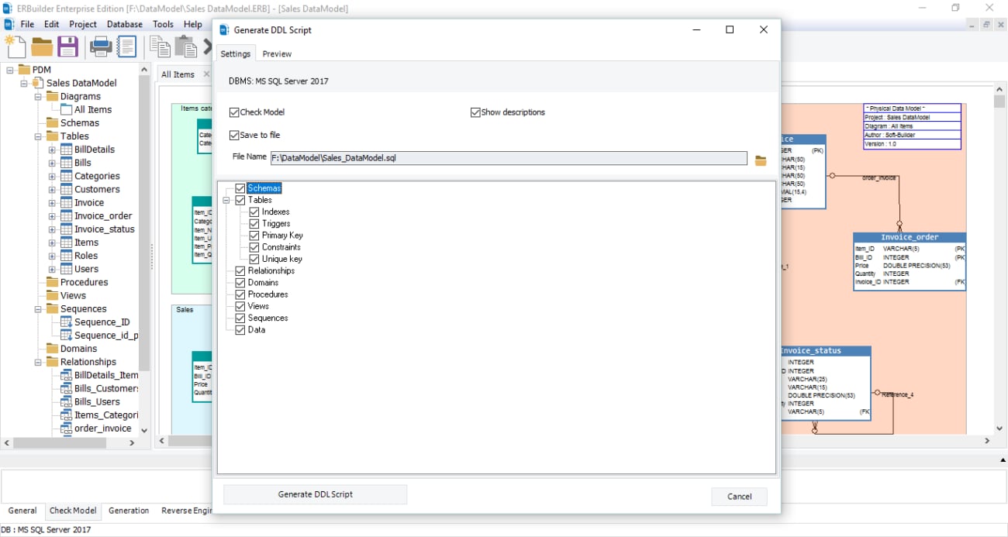The width and height of the screenshot is (1008, 537).
Task: Switch to the Preview tab
Action: [277, 54]
